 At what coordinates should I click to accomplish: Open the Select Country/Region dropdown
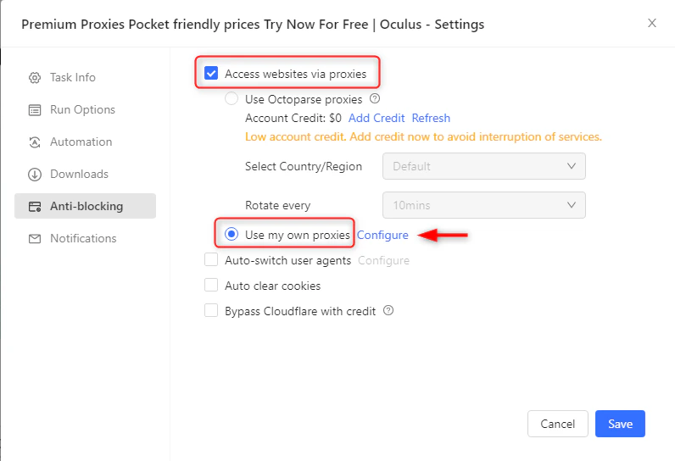click(x=483, y=167)
